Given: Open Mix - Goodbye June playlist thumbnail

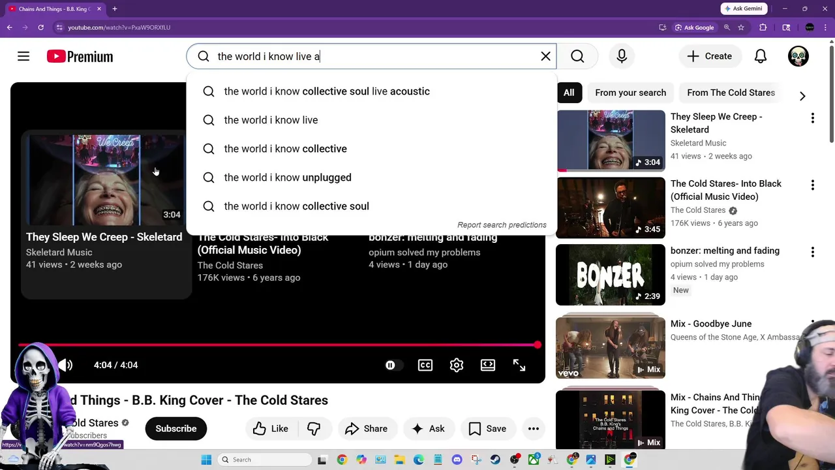Looking at the screenshot, I should [x=611, y=348].
